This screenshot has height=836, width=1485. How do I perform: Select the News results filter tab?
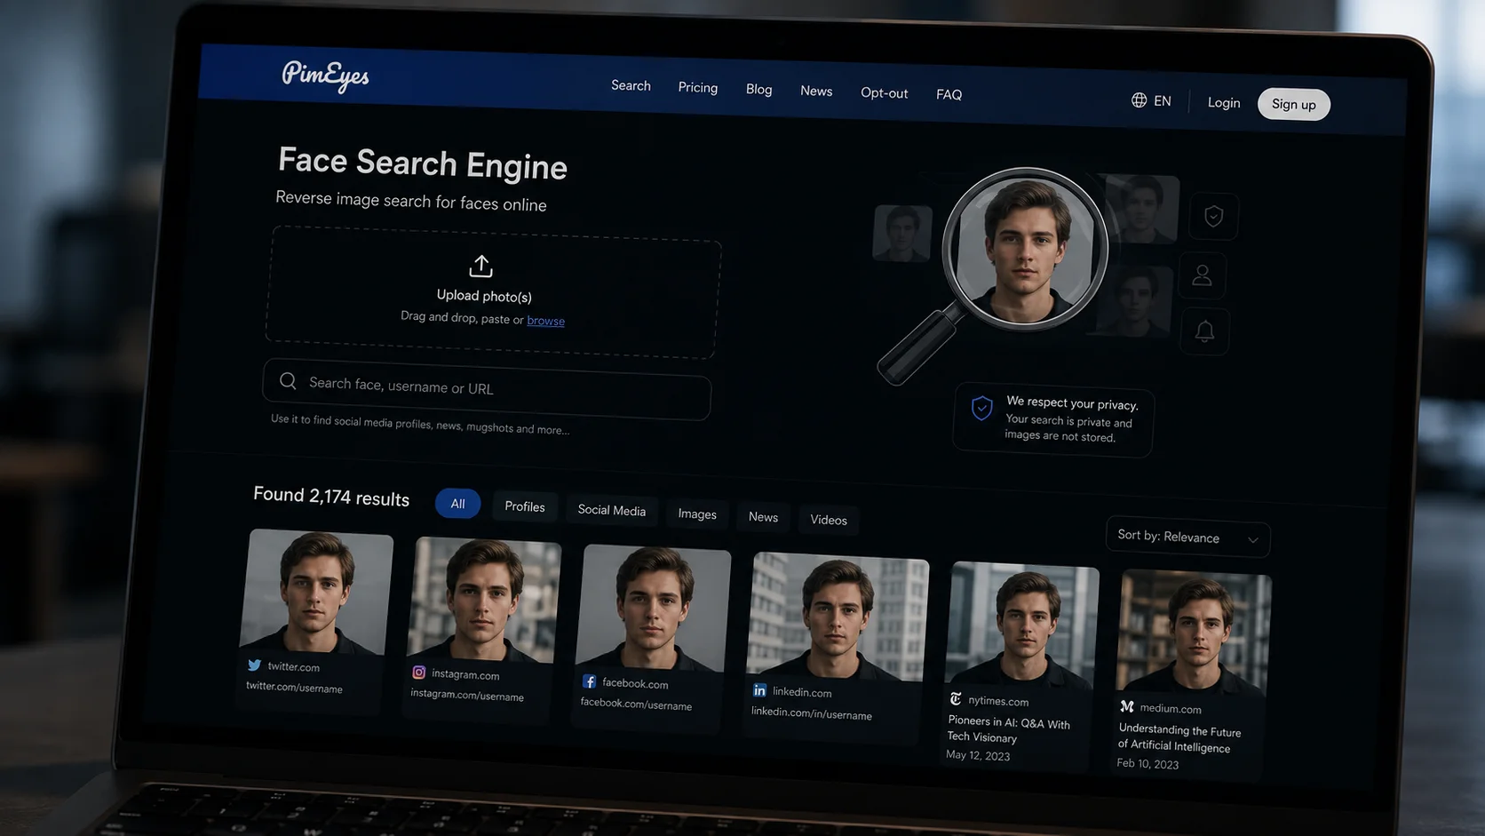(x=763, y=517)
